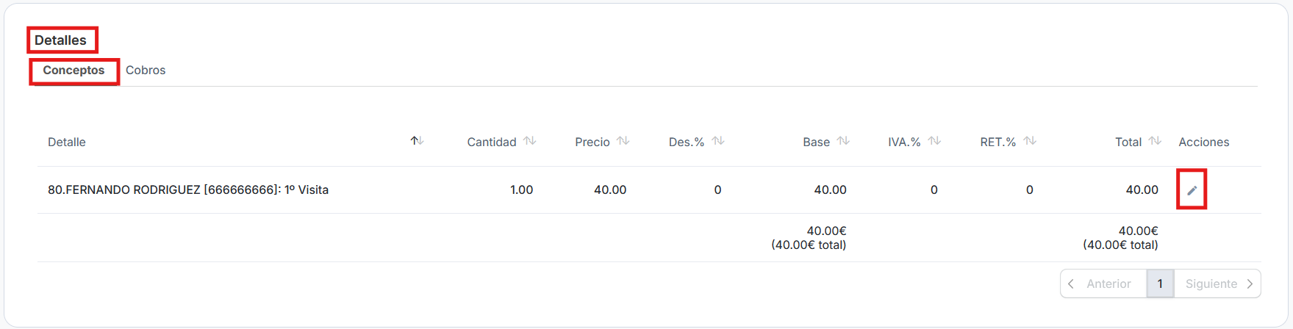Click the Detalle column header
Image resolution: width=1293 pixels, height=329 pixels.
tap(67, 142)
